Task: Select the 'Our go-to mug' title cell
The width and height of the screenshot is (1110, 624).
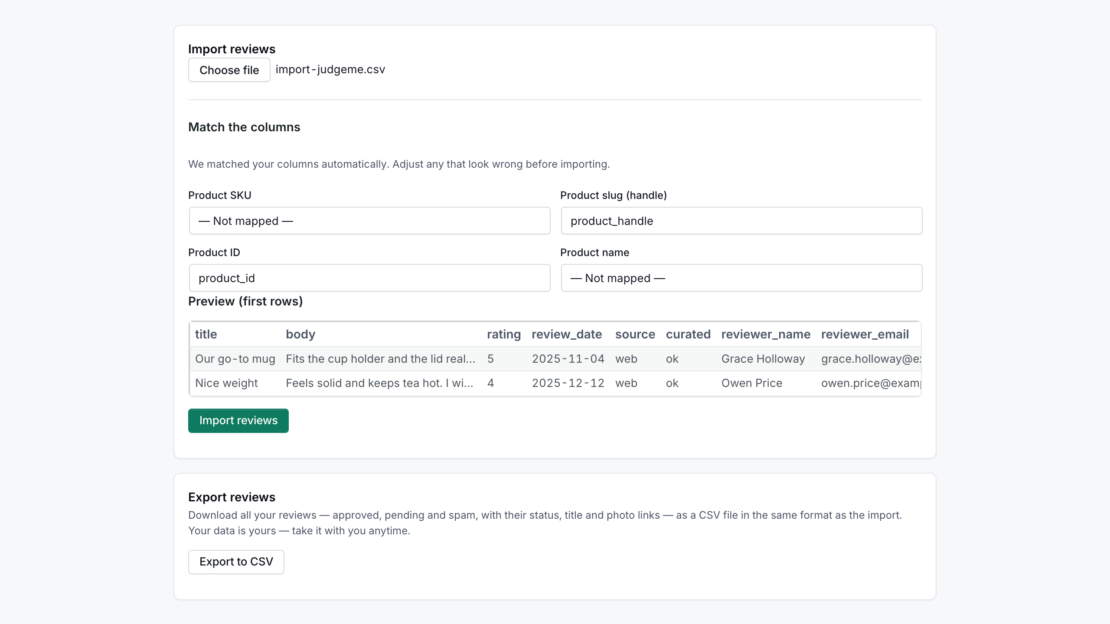Action: coord(235,359)
